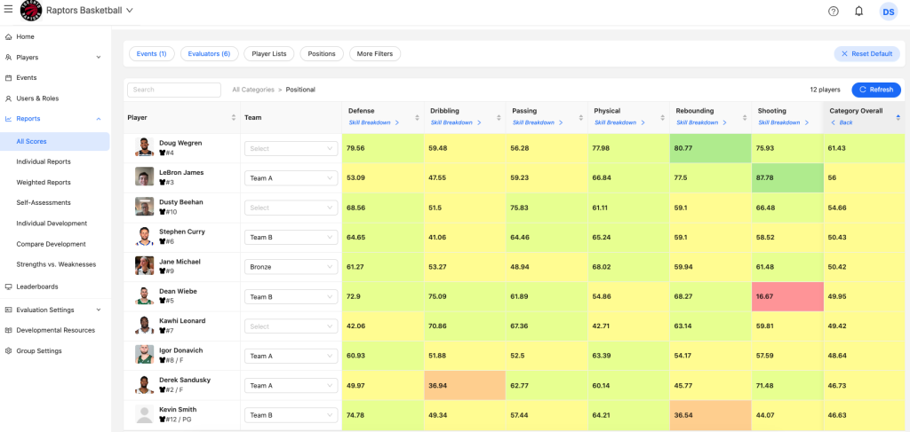Click the help question mark icon
The image size is (910, 432).
tap(833, 12)
